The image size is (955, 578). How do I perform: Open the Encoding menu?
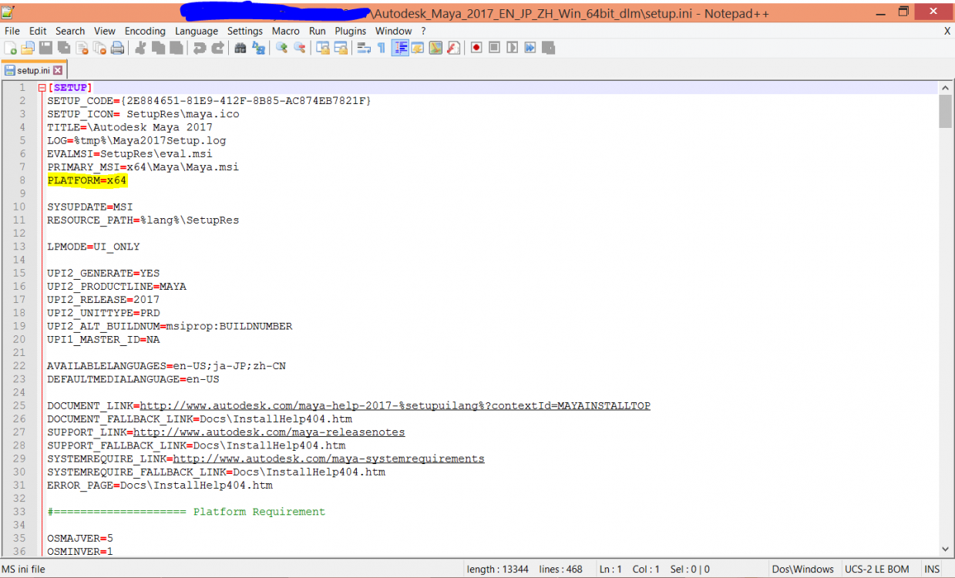coord(145,31)
